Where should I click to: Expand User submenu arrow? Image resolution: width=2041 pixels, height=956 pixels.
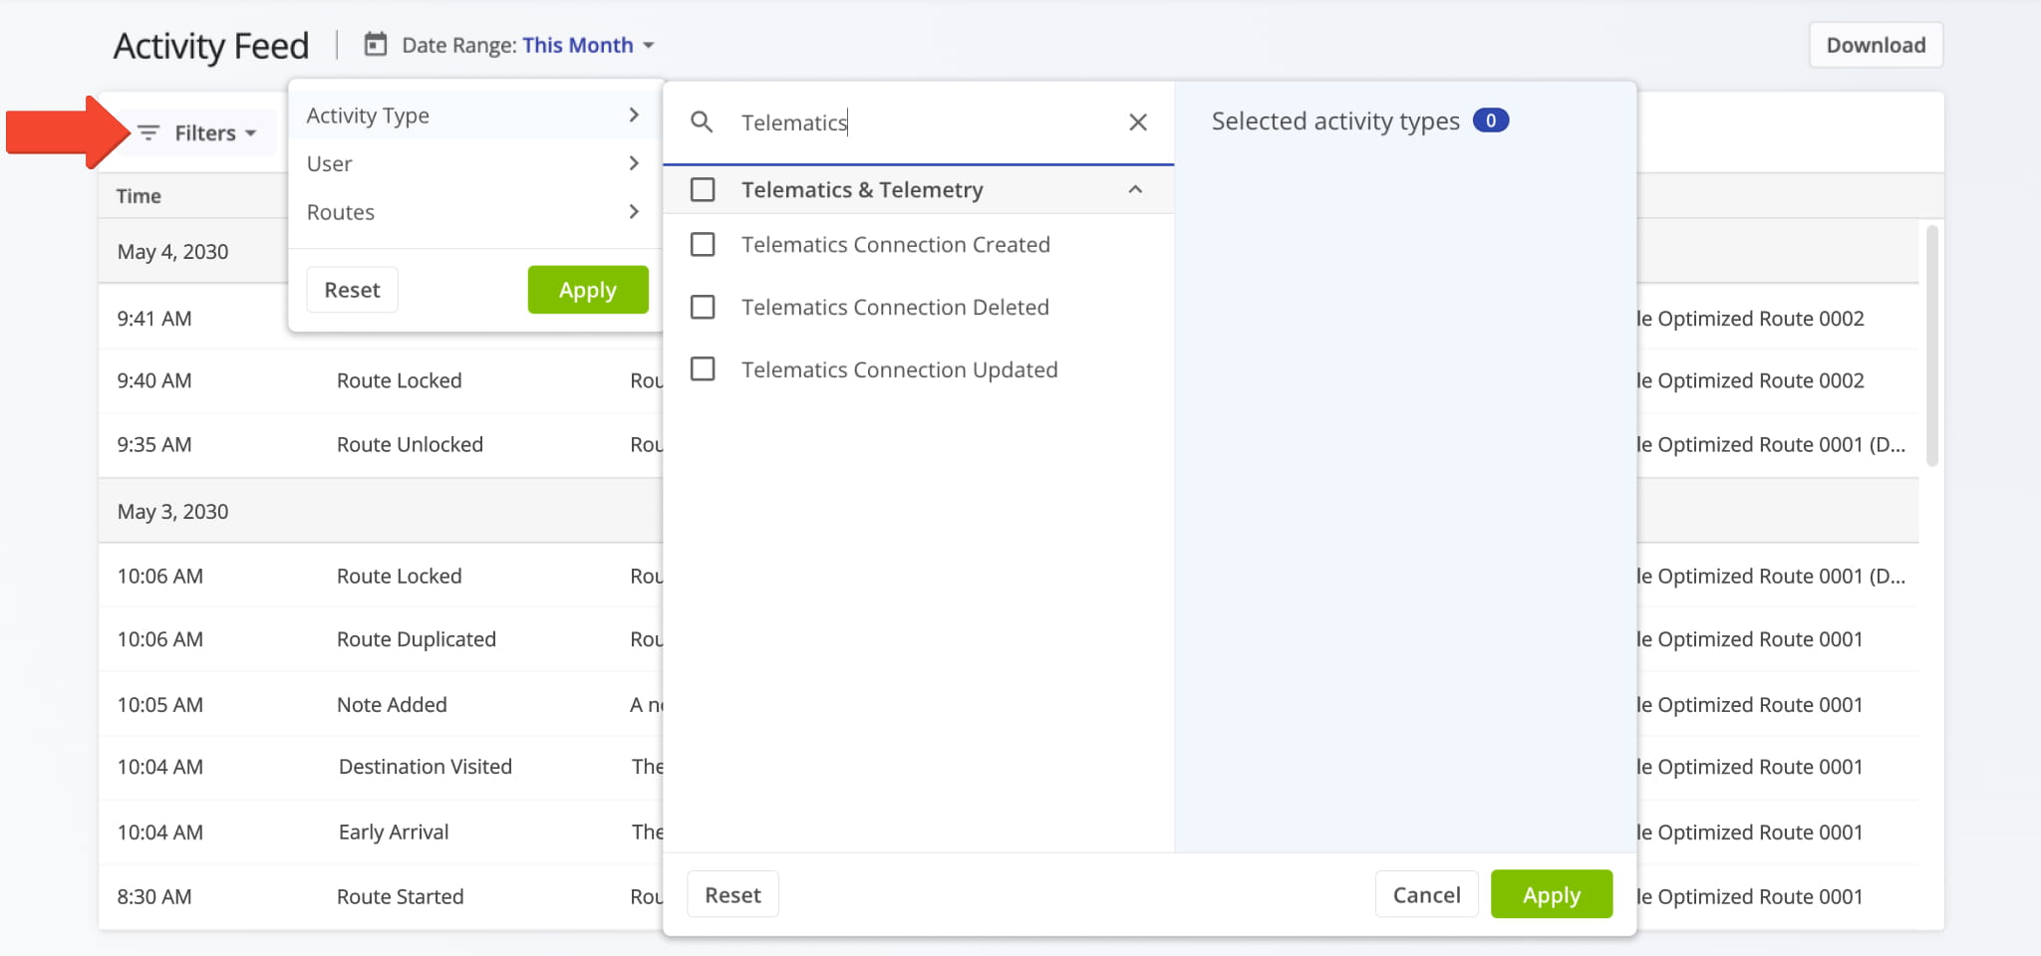[x=634, y=163]
